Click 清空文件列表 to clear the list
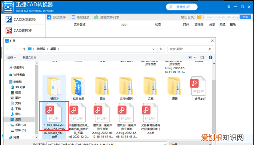Image resolution: width=254 pixels, height=145 pixels. tap(107, 17)
